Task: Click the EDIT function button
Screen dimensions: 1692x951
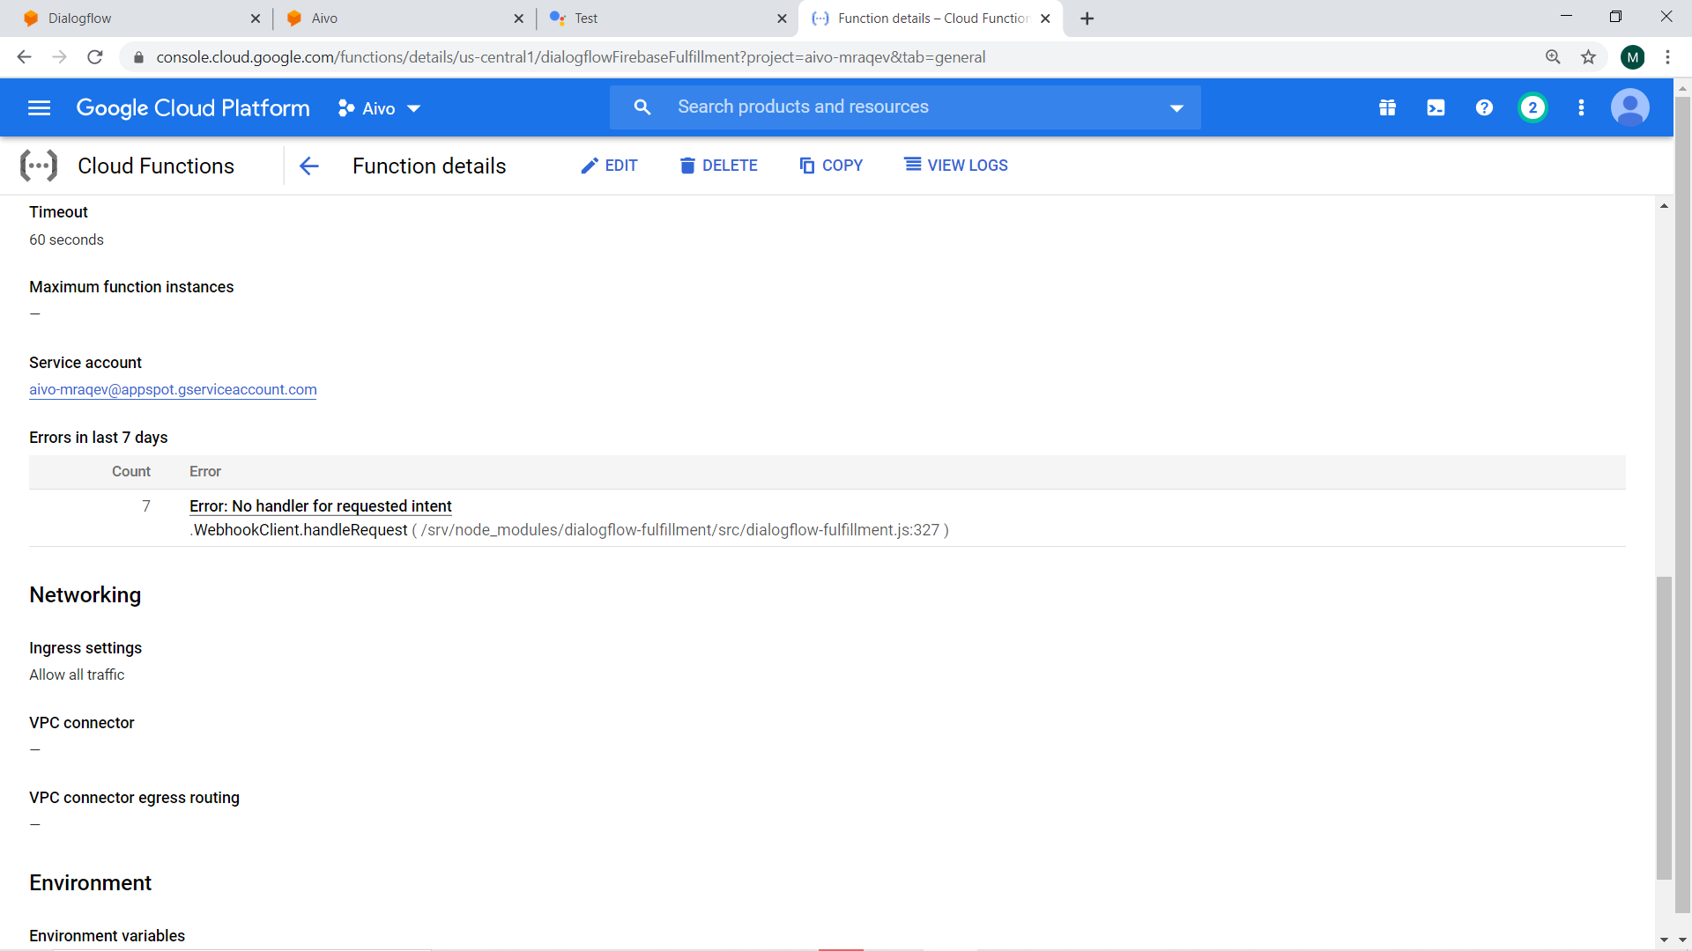Action: point(609,166)
